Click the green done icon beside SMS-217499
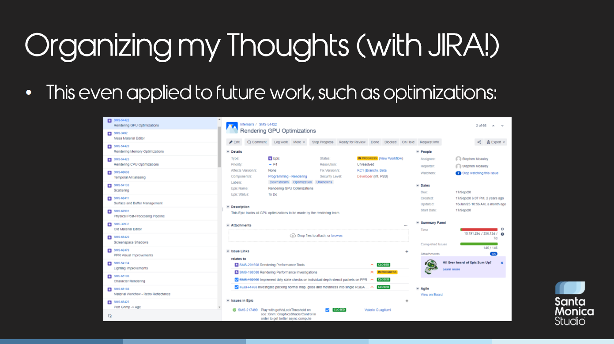Viewport: 614px width, 344px height. (234, 310)
